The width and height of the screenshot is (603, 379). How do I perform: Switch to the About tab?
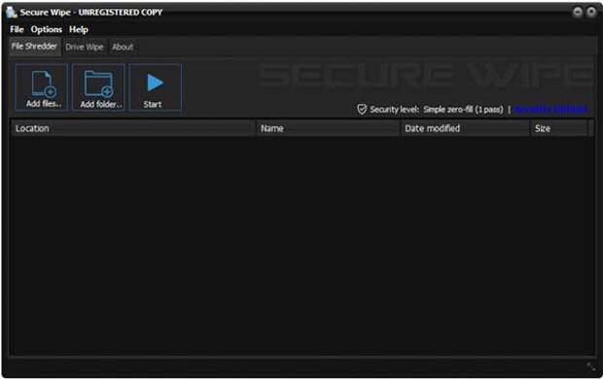pyautogui.click(x=123, y=47)
